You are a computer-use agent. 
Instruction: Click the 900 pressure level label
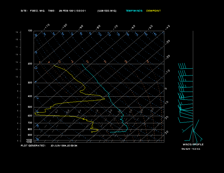coord(30,135)
